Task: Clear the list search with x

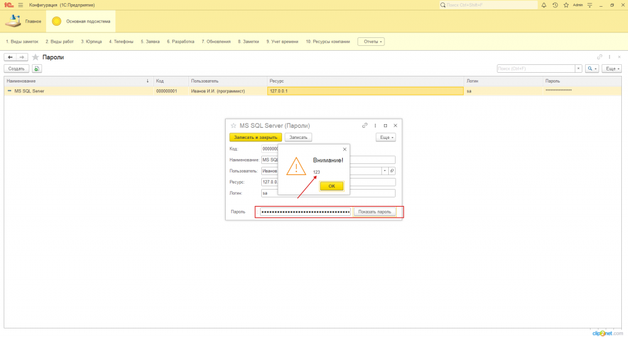Action: (x=578, y=69)
